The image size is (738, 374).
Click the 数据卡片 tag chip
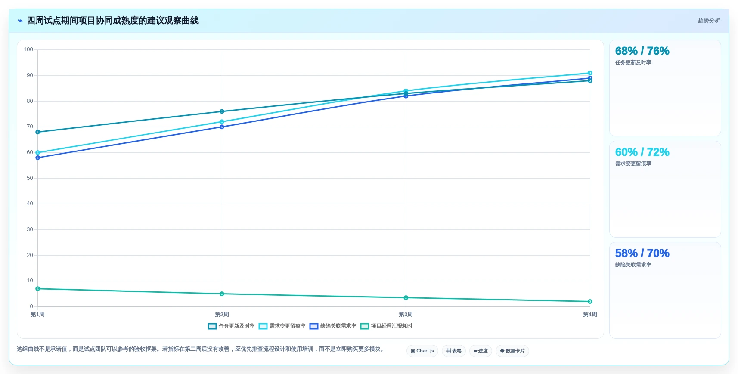512,351
